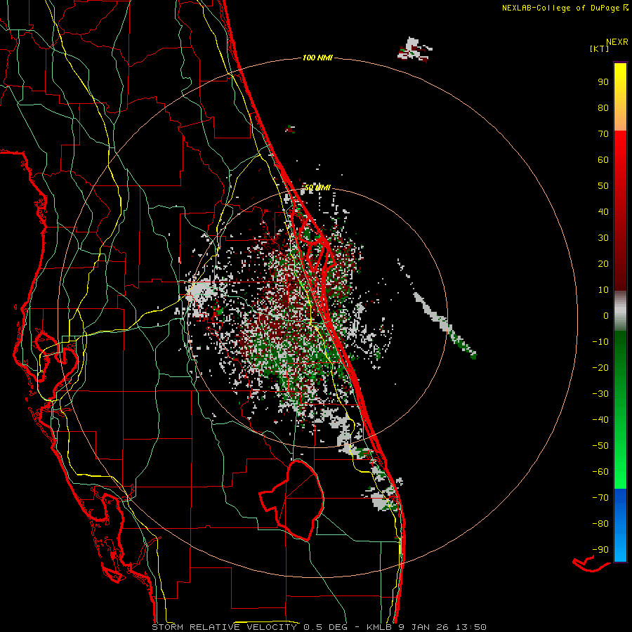Select the 40 knot scale label
This screenshot has height=632, width=632.
point(603,212)
